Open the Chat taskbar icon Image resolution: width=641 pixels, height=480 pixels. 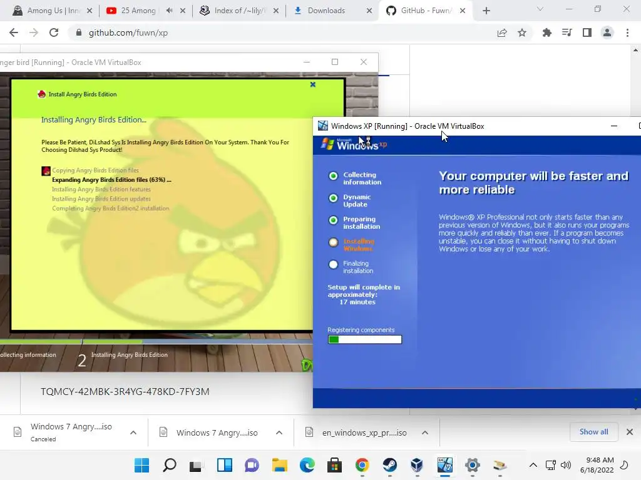click(252, 465)
